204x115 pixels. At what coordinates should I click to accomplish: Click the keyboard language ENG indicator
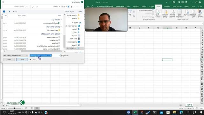(19, 112)
